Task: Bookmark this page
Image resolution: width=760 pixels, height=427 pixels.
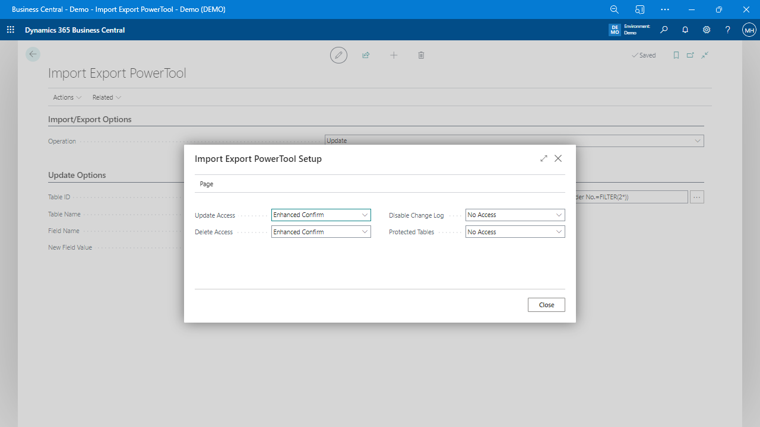Action: [x=676, y=55]
